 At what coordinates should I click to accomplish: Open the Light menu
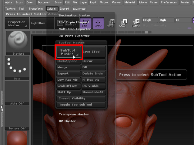93,2
